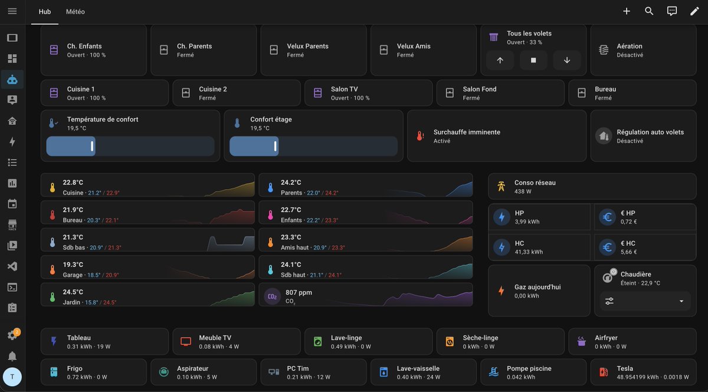The height and width of the screenshot is (392, 708).
Task: Click the pencil edit dashboard icon
Action: click(694, 11)
